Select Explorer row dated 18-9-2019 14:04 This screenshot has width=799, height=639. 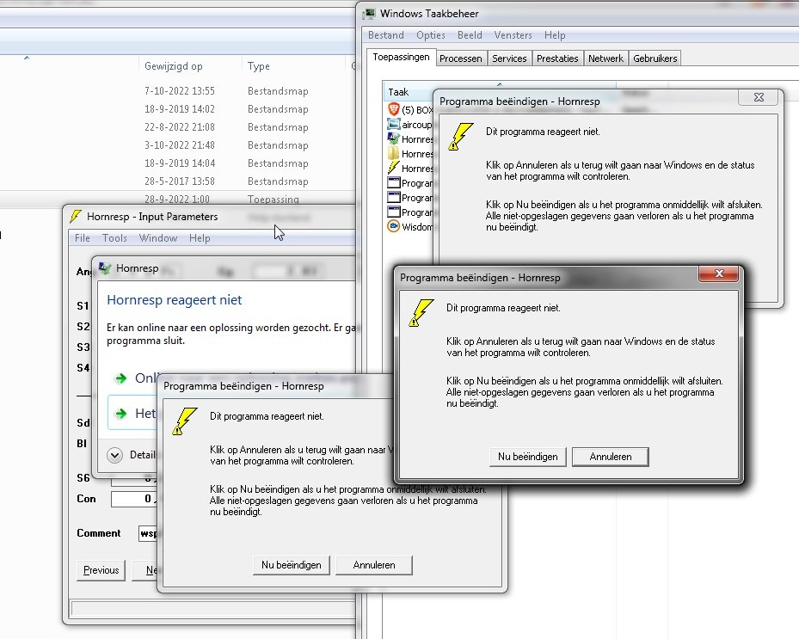pos(177,163)
